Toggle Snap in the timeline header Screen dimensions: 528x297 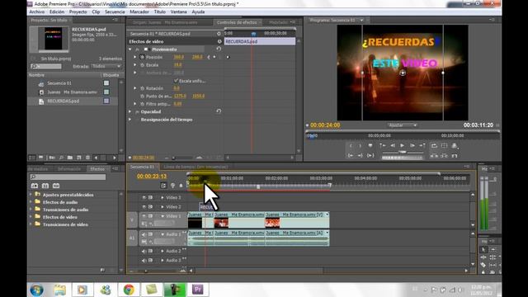[x=163, y=185]
